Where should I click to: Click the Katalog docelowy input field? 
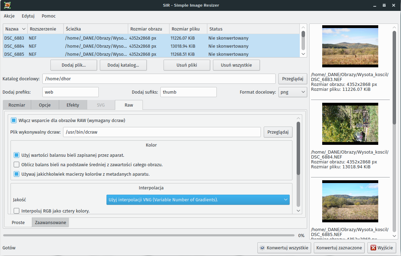159,79
